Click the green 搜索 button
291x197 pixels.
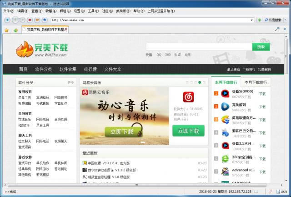261,47
